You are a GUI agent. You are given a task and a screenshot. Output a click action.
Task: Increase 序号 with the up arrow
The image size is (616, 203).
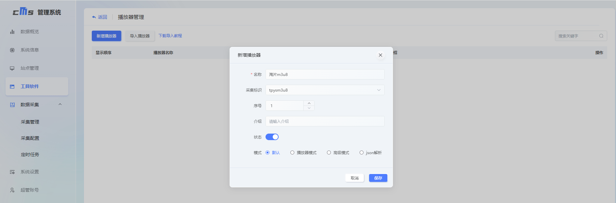309,103
